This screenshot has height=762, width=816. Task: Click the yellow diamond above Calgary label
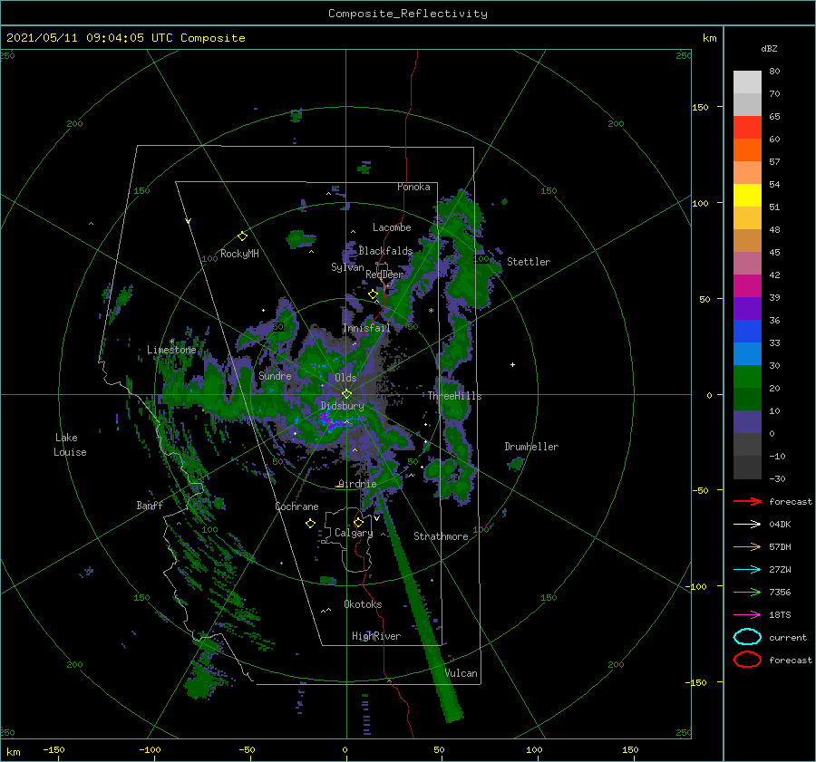click(x=358, y=522)
